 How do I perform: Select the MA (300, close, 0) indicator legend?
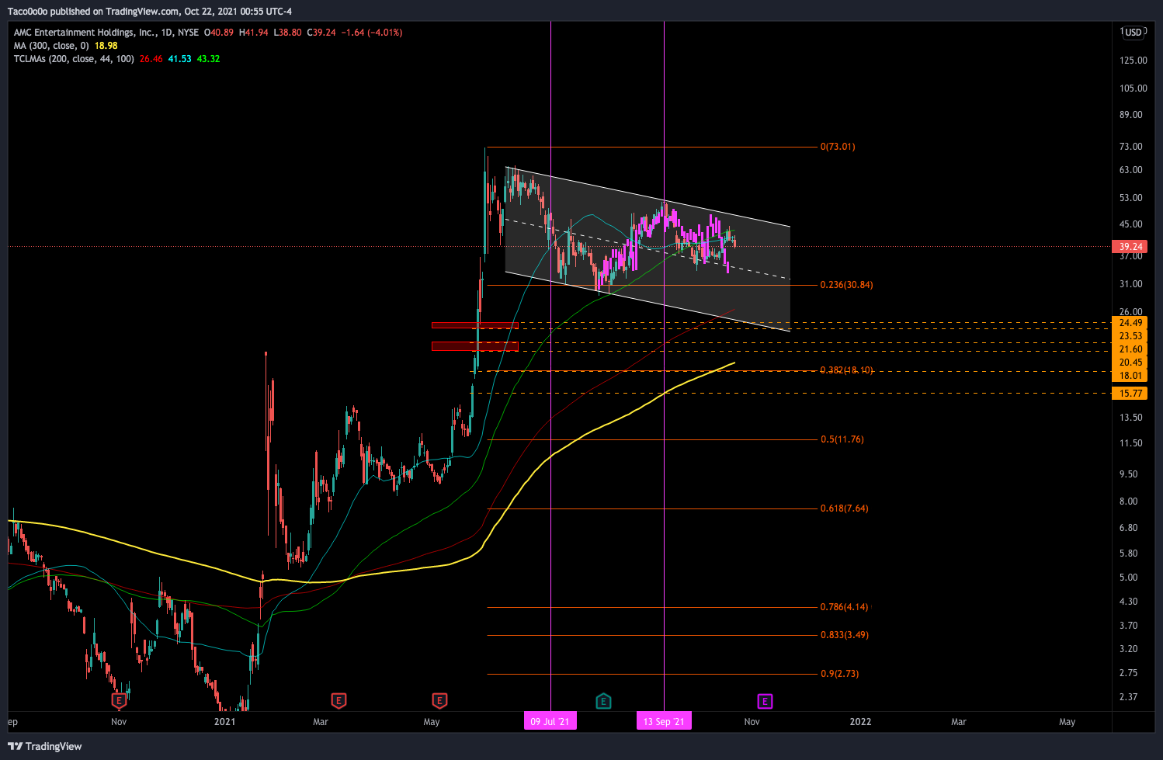[51, 46]
